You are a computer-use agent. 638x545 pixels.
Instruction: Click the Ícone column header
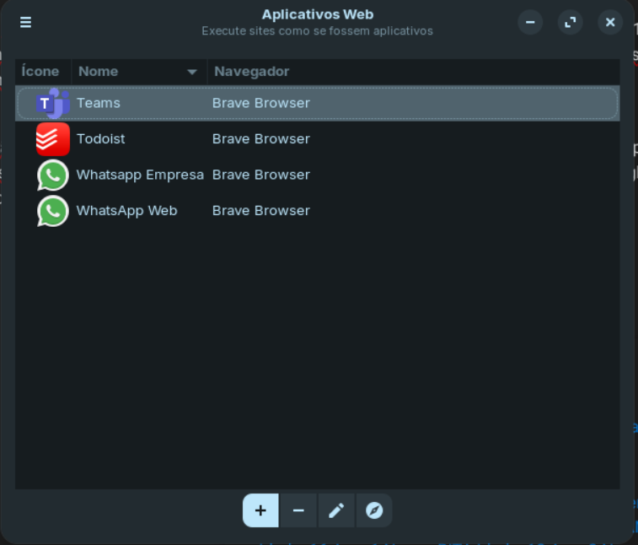click(x=40, y=72)
